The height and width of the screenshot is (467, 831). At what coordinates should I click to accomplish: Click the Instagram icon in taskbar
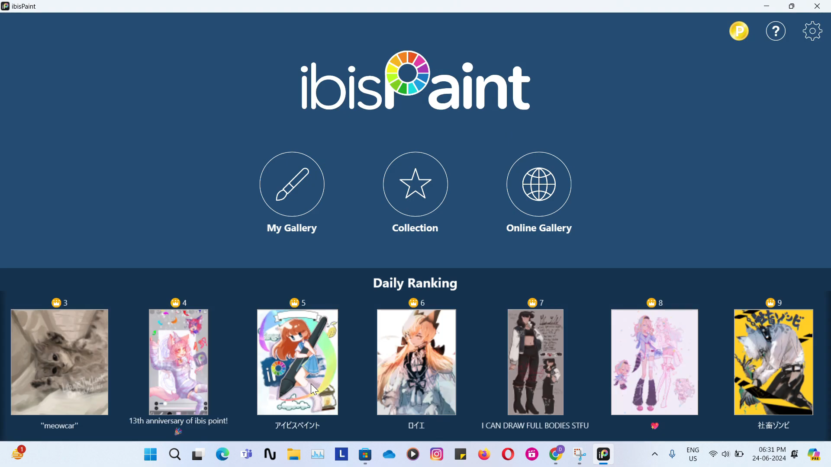click(437, 454)
